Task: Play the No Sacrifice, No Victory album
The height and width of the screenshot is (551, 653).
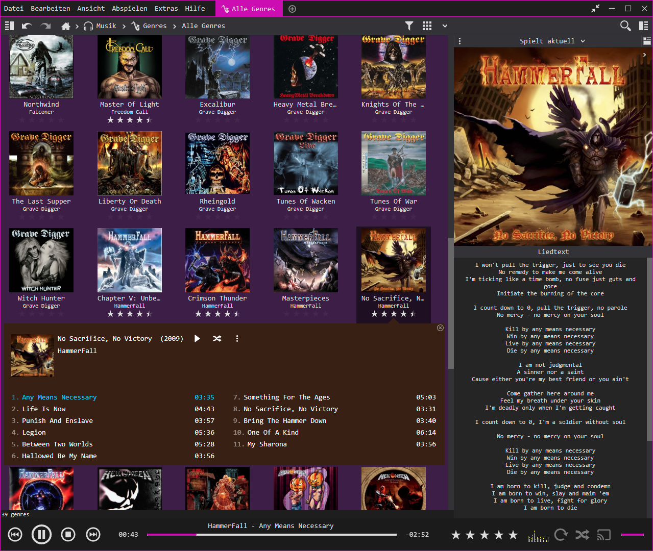Action: (197, 338)
